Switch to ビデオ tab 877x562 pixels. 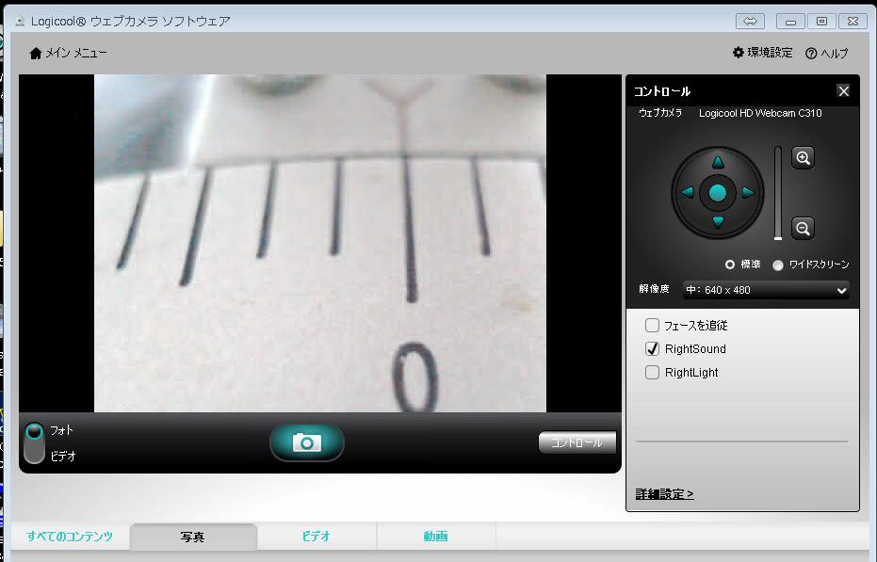tap(317, 537)
